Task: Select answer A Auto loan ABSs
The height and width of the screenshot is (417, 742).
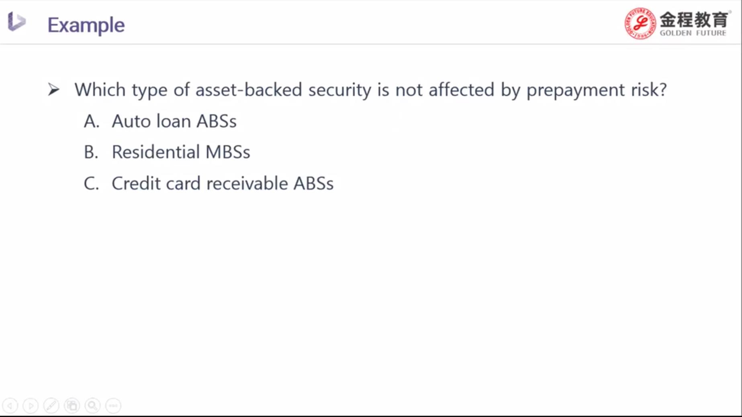Action: click(x=160, y=121)
